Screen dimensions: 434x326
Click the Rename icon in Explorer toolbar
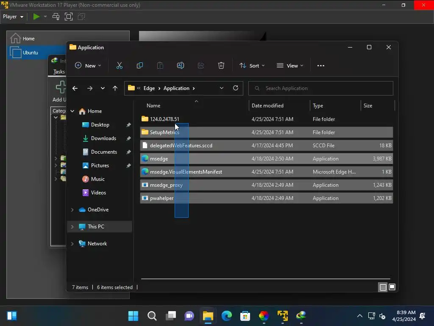[181, 66]
